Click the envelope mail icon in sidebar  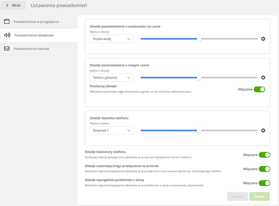[x=7, y=49]
